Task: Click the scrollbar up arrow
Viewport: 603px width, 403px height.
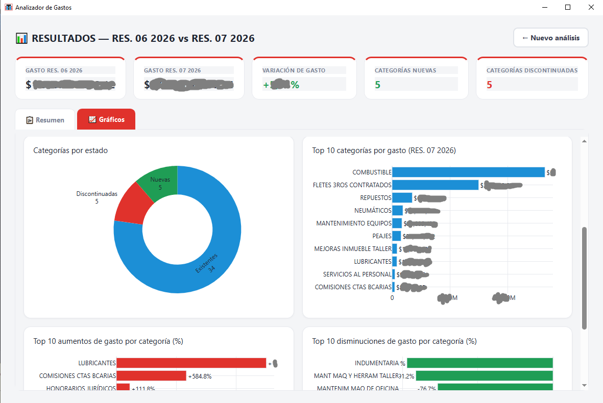Action: coord(584,141)
